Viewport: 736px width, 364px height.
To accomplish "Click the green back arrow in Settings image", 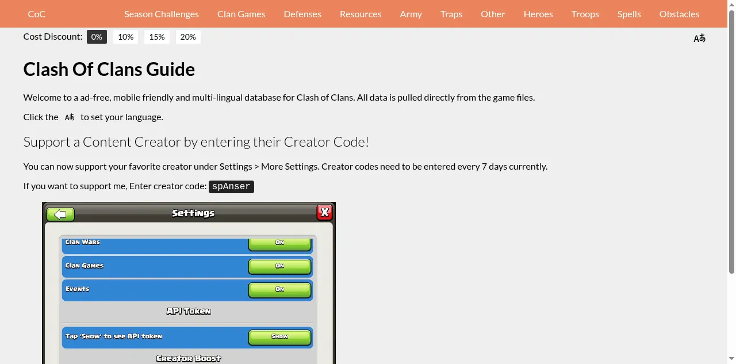I will click(x=60, y=214).
